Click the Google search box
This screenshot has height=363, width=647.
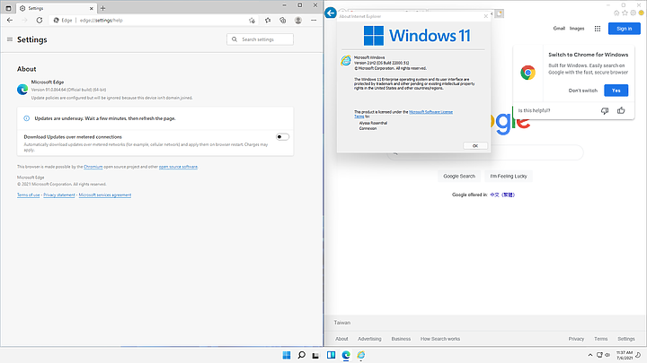coord(485,153)
